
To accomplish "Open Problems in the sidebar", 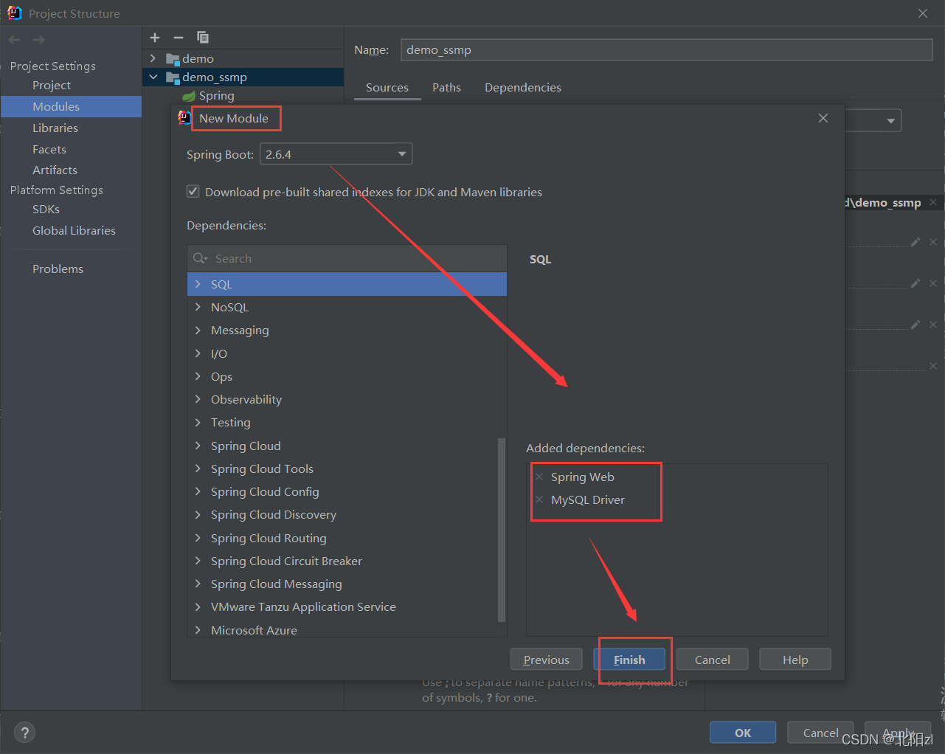I will click(x=58, y=269).
